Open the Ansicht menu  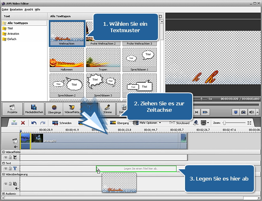(x=29, y=9)
